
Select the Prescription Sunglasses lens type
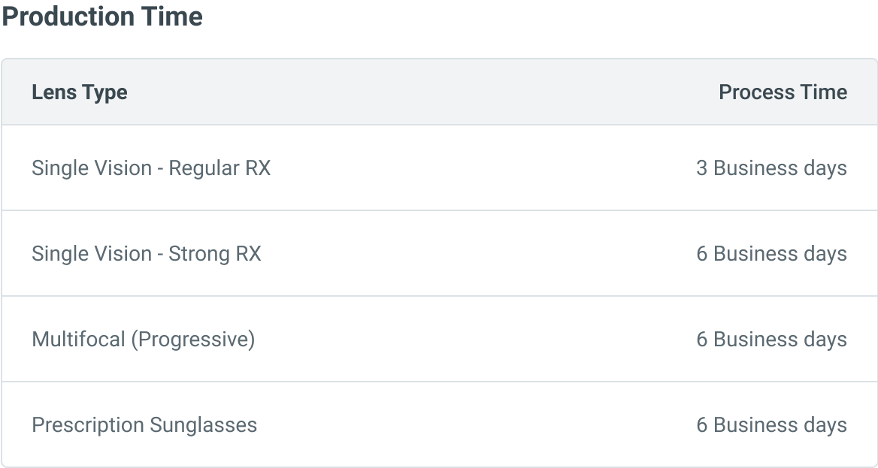click(144, 425)
